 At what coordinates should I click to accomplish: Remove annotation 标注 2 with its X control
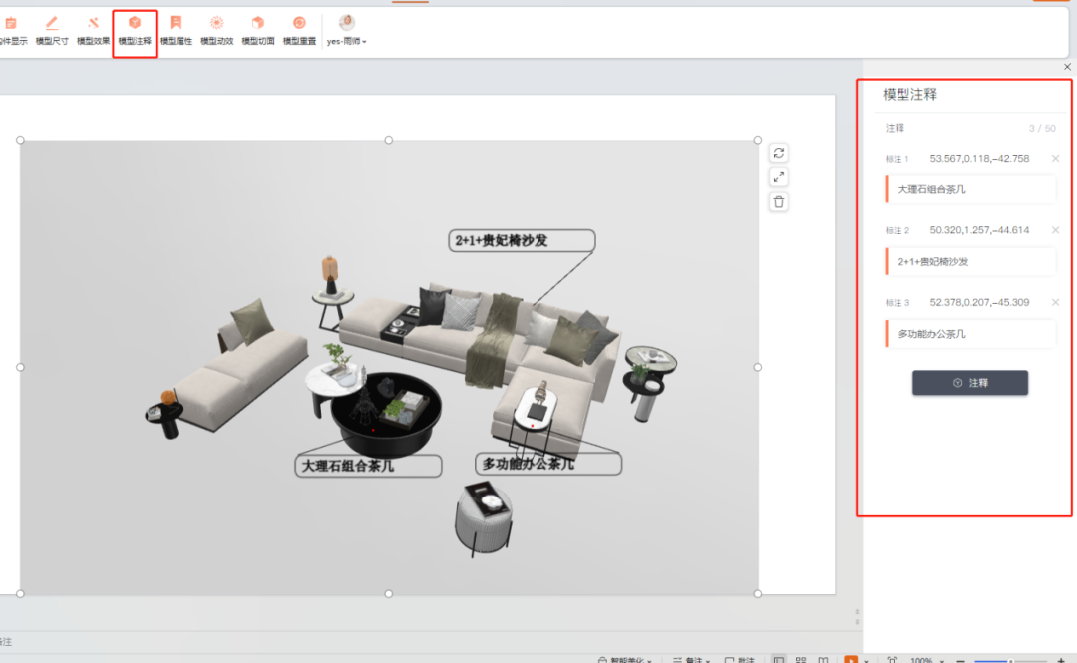click(1055, 229)
